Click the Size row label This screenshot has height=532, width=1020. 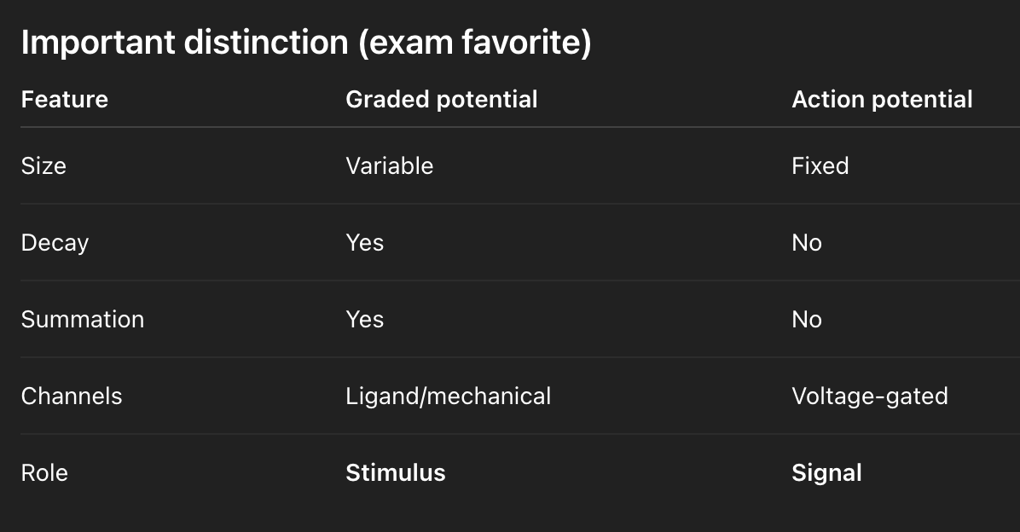43,165
